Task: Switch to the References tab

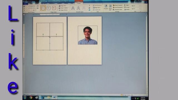Action: pyautogui.click(x=52, y=3)
